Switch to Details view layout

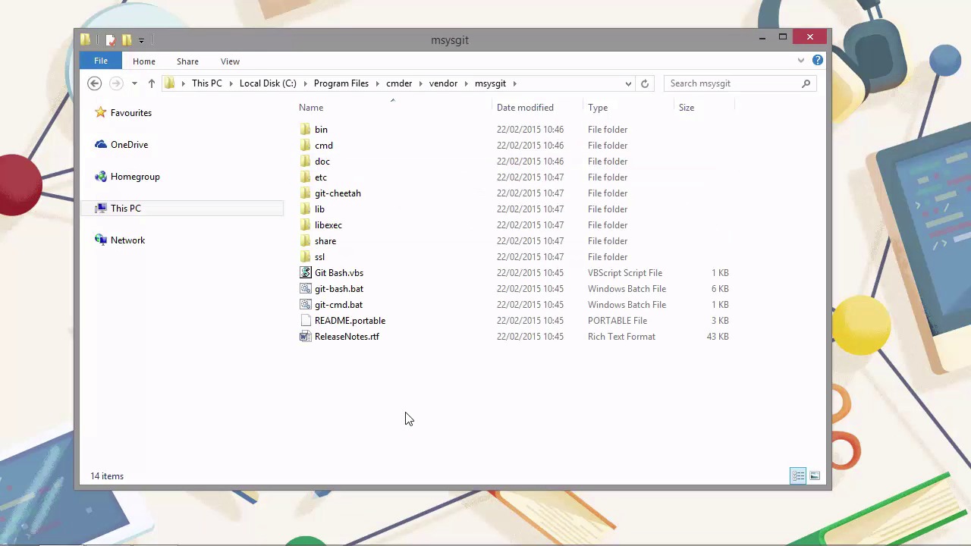(x=798, y=476)
